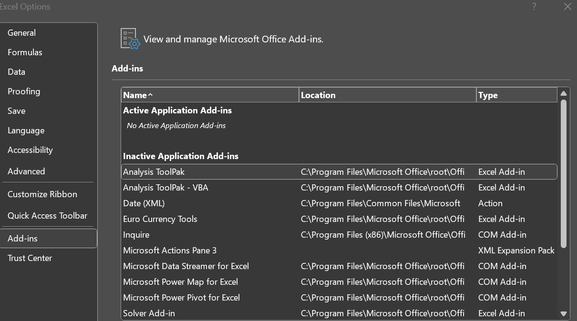Click the list scrollbar up arrow
This screenshot has width=577, height=321.
pyautogui.click(x=564, y=93)
